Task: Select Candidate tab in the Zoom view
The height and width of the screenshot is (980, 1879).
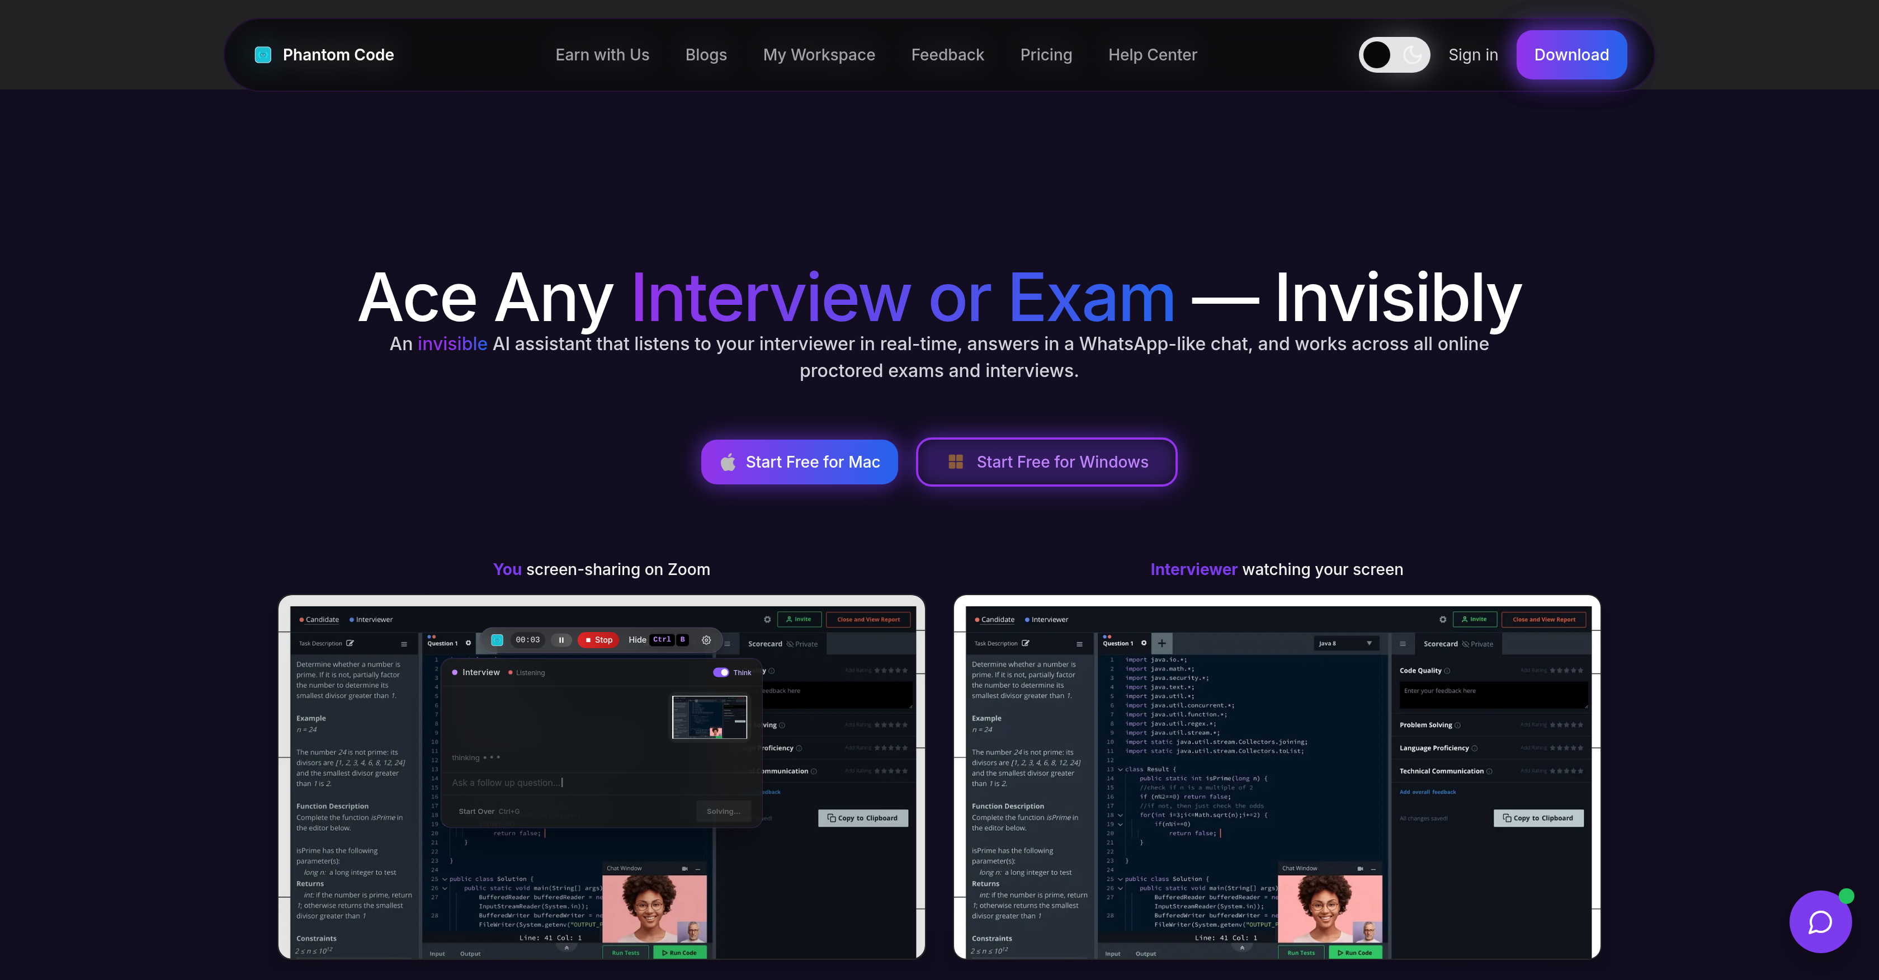Action: pyautogui.click(x=319, y=620)
